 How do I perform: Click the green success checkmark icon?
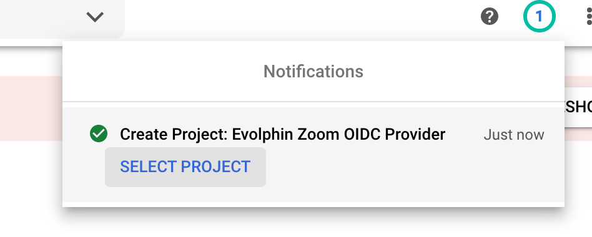(x=99, y=133)
